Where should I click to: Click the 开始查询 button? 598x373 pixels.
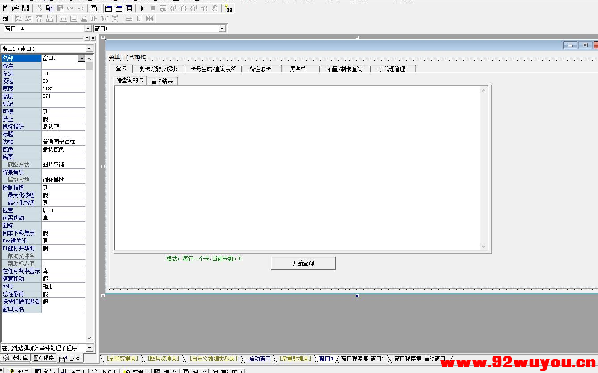coord(303,263)
